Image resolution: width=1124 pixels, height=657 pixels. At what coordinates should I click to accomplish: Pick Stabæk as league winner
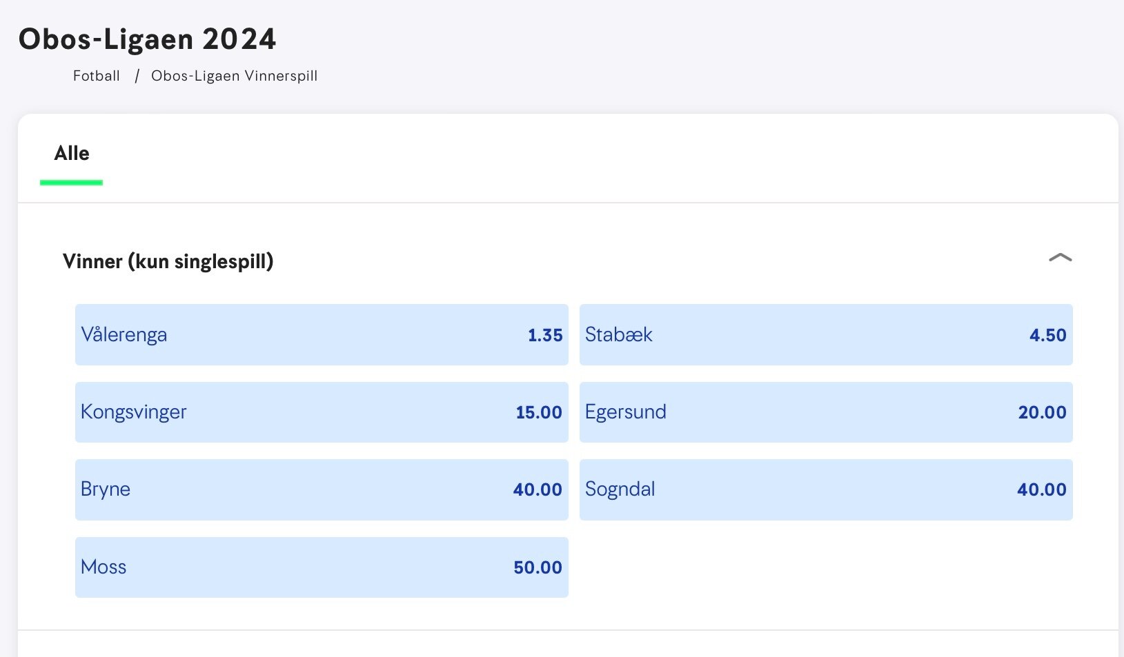[826, 334]
